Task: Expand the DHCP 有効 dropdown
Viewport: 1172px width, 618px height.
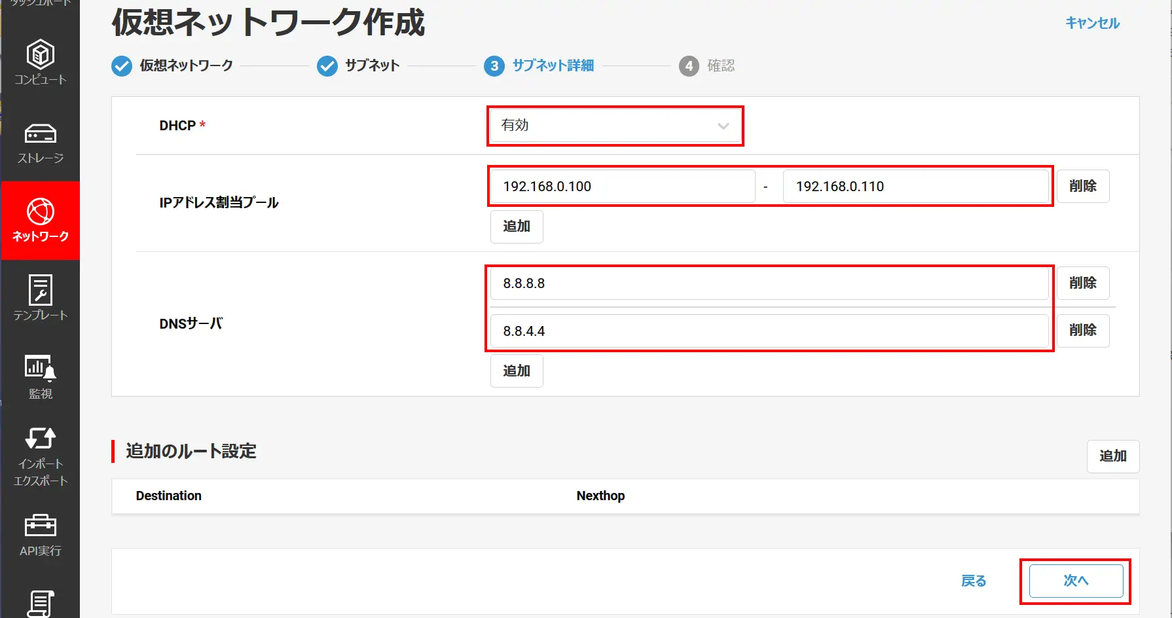Action: point(615,126)
